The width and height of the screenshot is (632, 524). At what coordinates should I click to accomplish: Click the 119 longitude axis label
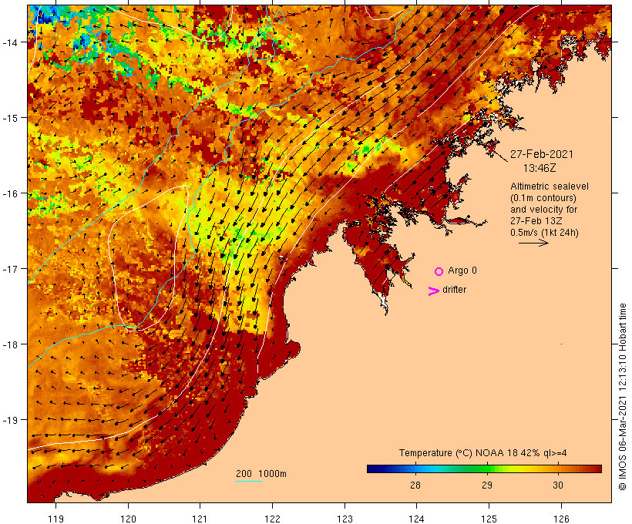[x=55, y=519]
